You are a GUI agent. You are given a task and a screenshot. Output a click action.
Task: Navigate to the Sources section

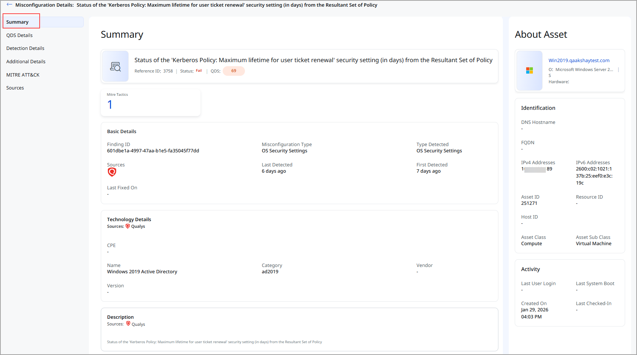click(x=15, y=88)
